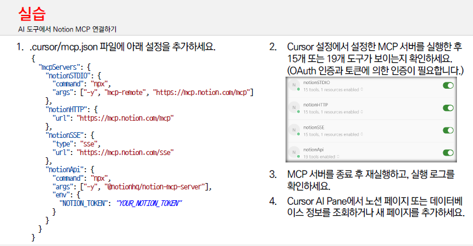Click "15 tools, 1 resources enabled" under notionSSE

pos(331,134)
